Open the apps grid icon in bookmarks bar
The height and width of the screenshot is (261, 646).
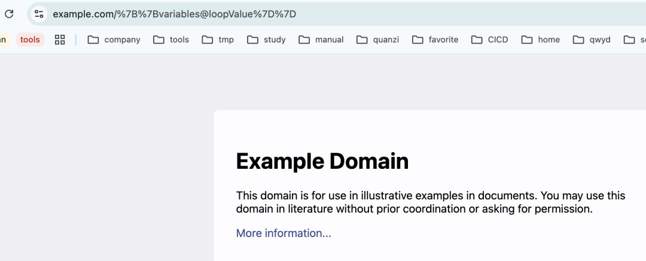coord(60,40)
